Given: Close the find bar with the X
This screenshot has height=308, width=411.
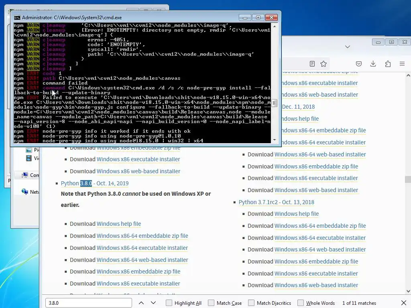Looking at the screenshot, I should tap(404, 303).
